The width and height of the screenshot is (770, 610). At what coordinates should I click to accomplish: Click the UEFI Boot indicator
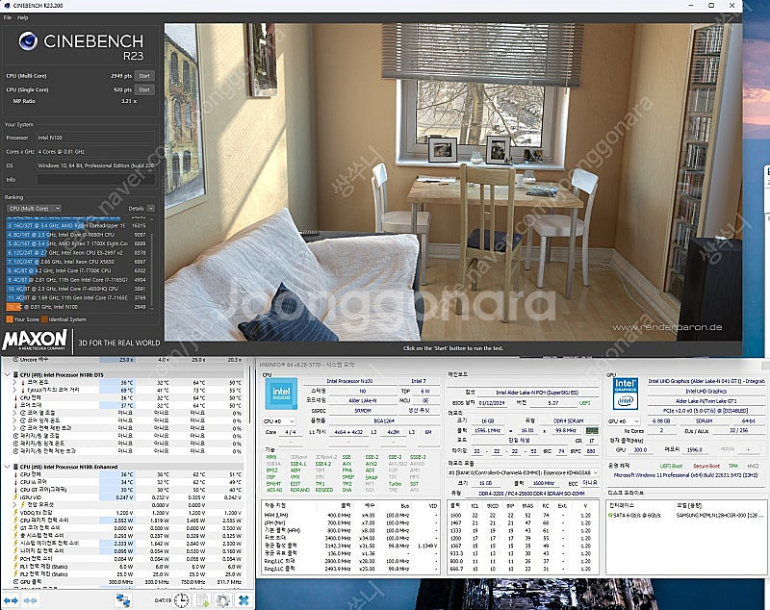point(671,466)
